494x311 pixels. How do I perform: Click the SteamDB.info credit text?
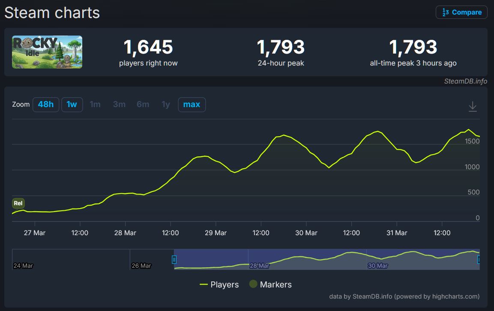pyautogui.click(x=466, y=81)
